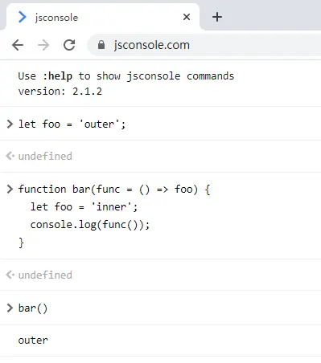Click the jsconsole favicon in tab
321x363 pixels.
[23, 17]
